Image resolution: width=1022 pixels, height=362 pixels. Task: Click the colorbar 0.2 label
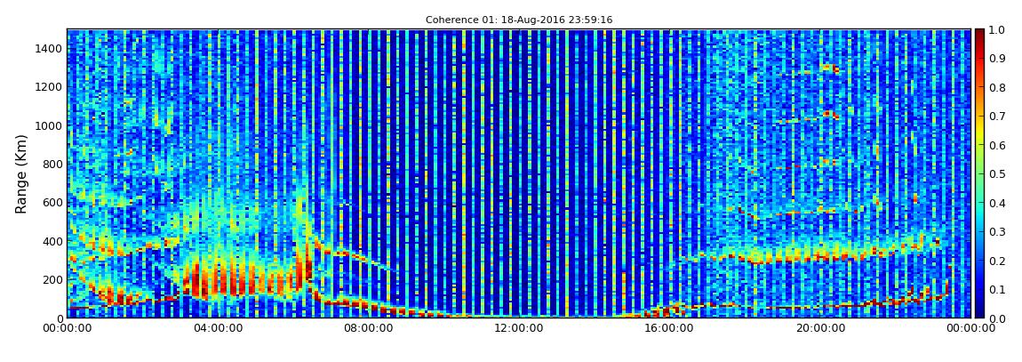coord(999,261)
